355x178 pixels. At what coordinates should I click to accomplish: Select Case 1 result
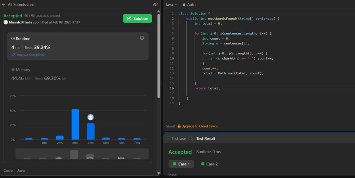click(x=181, y=164)
